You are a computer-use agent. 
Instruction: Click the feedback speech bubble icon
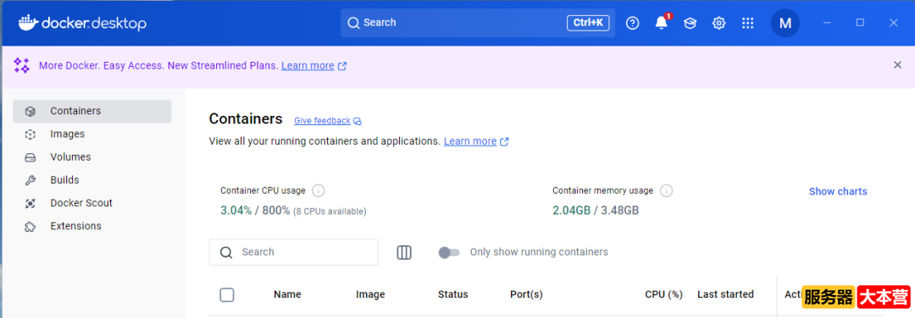[x=358, y=121]
